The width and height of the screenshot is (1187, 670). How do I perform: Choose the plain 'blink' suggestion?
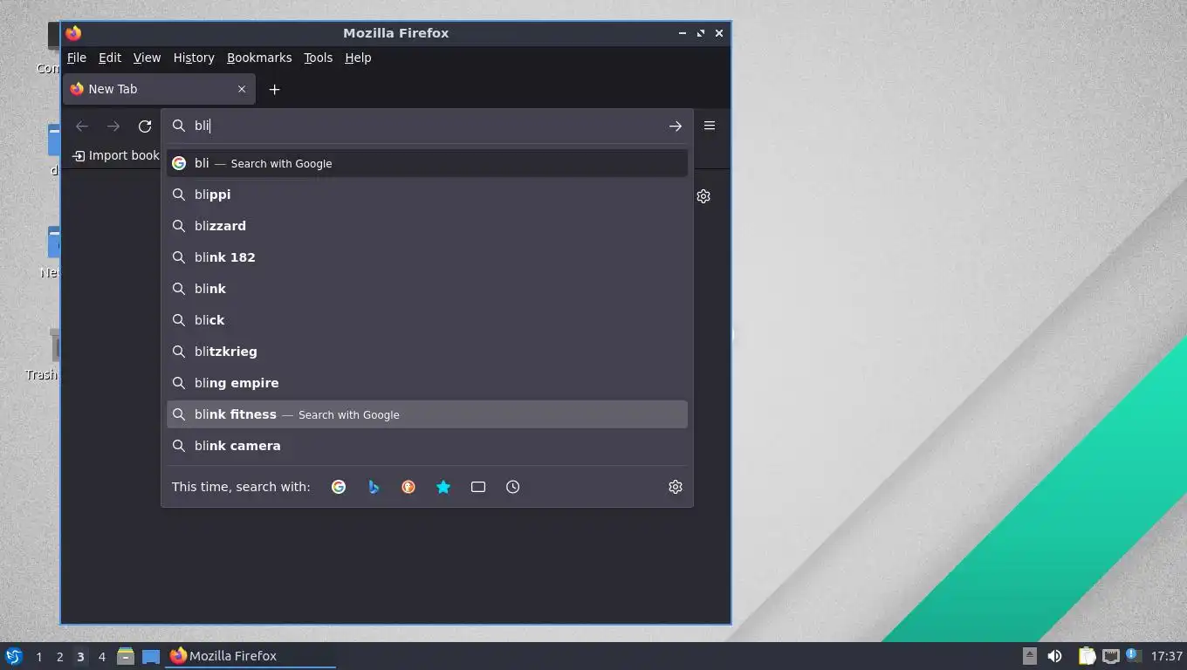coord(427,289)
